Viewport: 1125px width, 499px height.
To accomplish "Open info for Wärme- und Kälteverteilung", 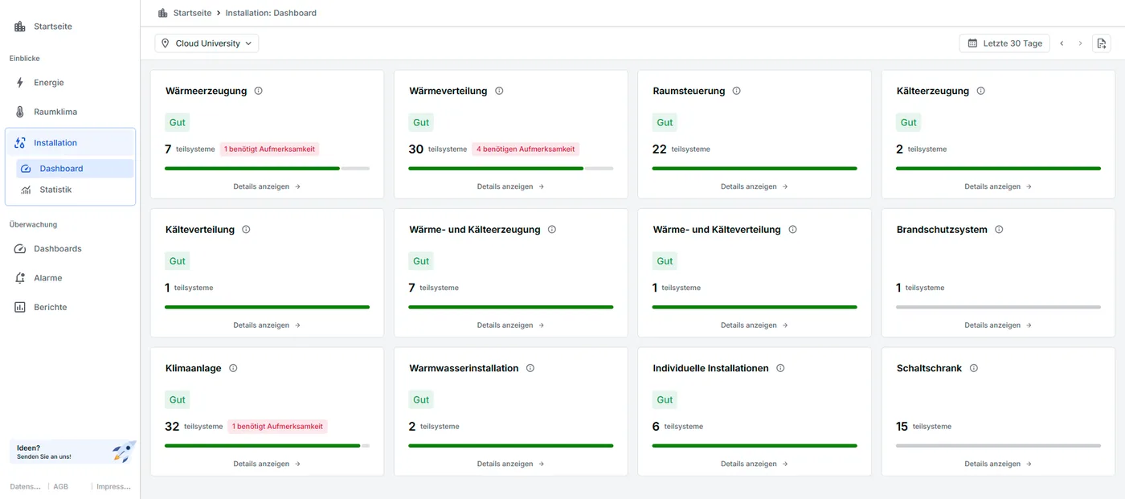I will [792, 230].
